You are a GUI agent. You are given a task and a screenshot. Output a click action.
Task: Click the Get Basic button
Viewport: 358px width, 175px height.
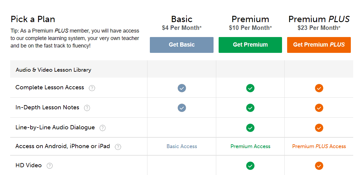[x=182, y=44]
